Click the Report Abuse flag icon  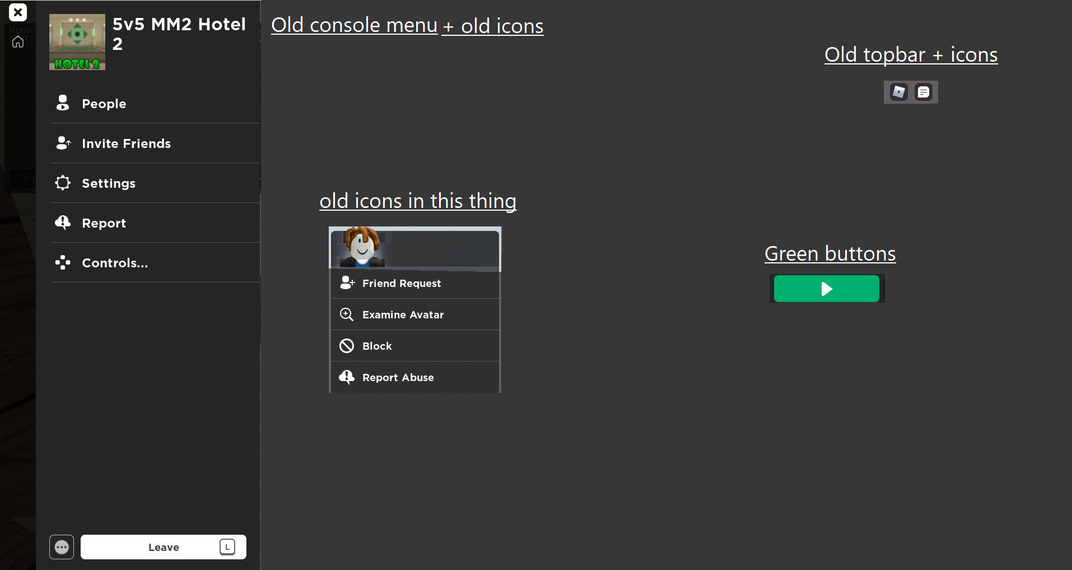pos(346,377)
